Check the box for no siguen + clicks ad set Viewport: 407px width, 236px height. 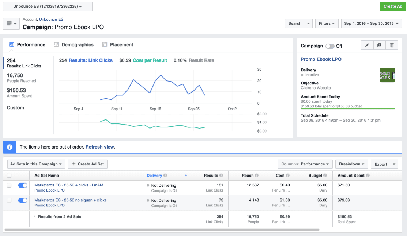point(9,200)
